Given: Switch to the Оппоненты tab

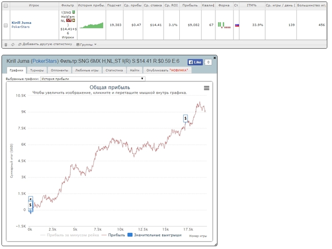Looking at the screenshot, I should click(x=59, y=70).
